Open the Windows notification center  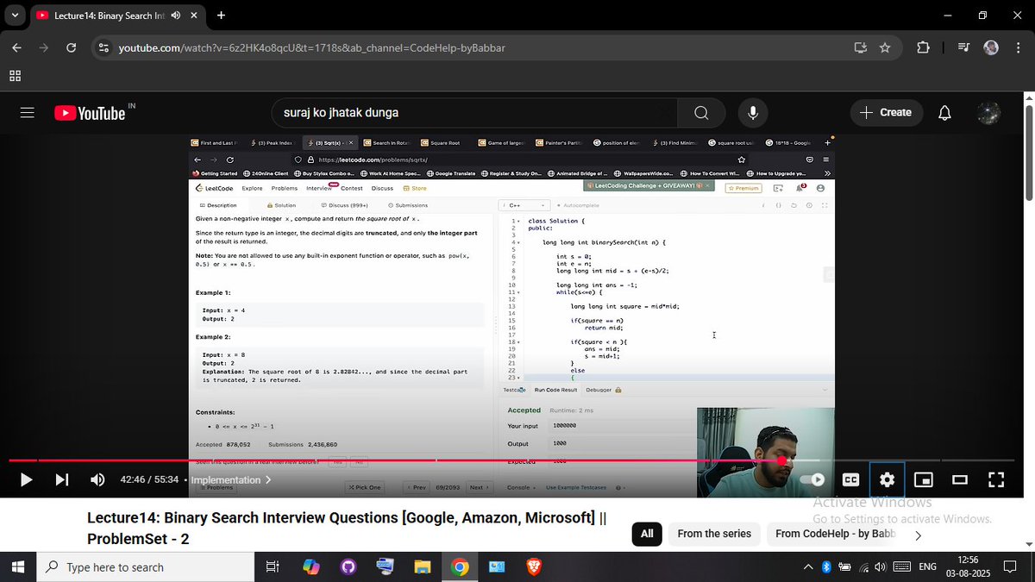coord(1009,566)
